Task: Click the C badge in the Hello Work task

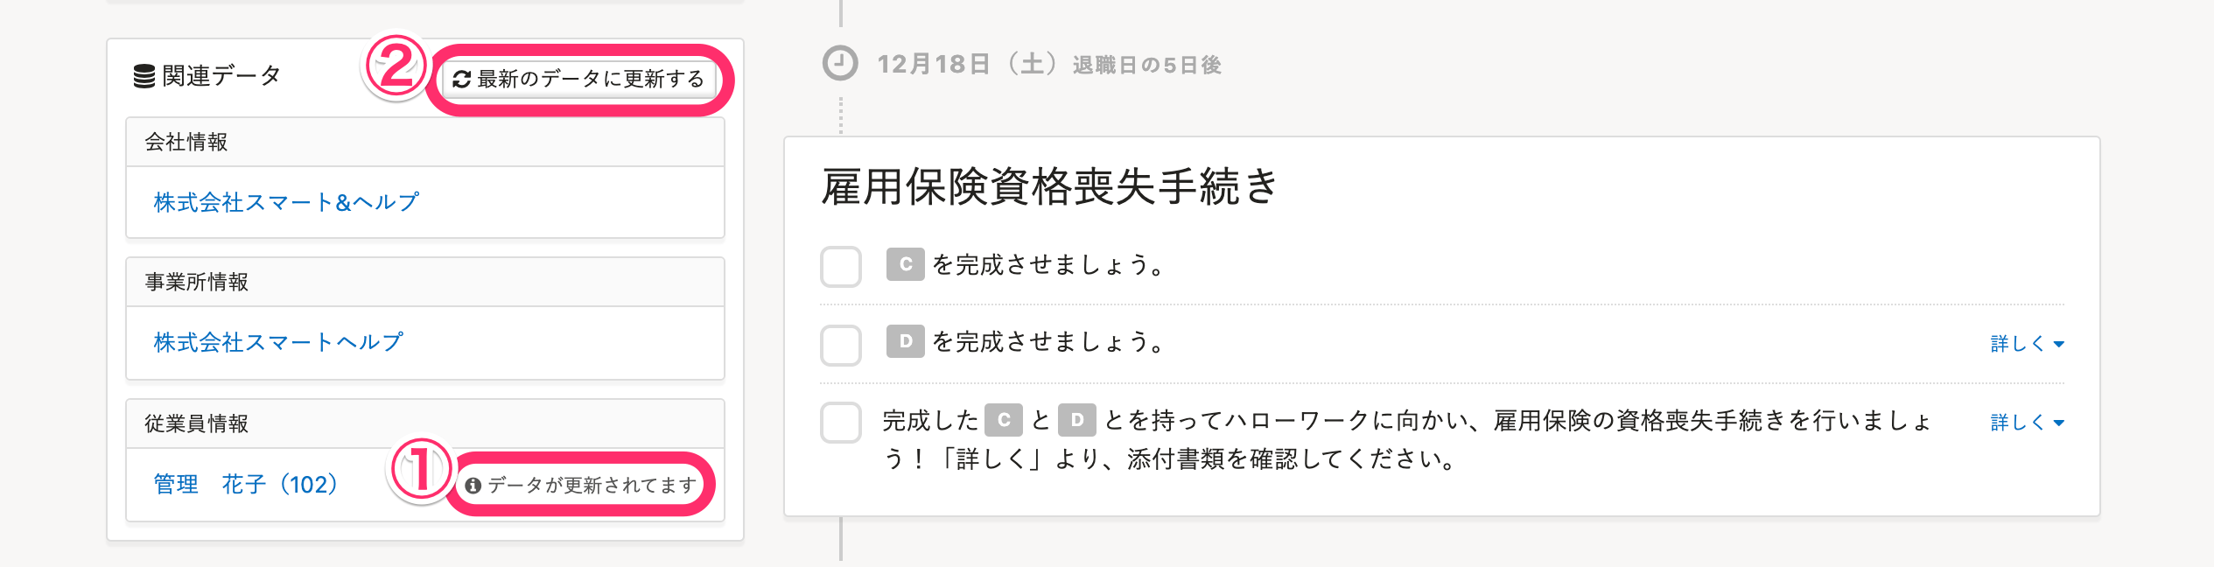Action: tap(1004, 420)
